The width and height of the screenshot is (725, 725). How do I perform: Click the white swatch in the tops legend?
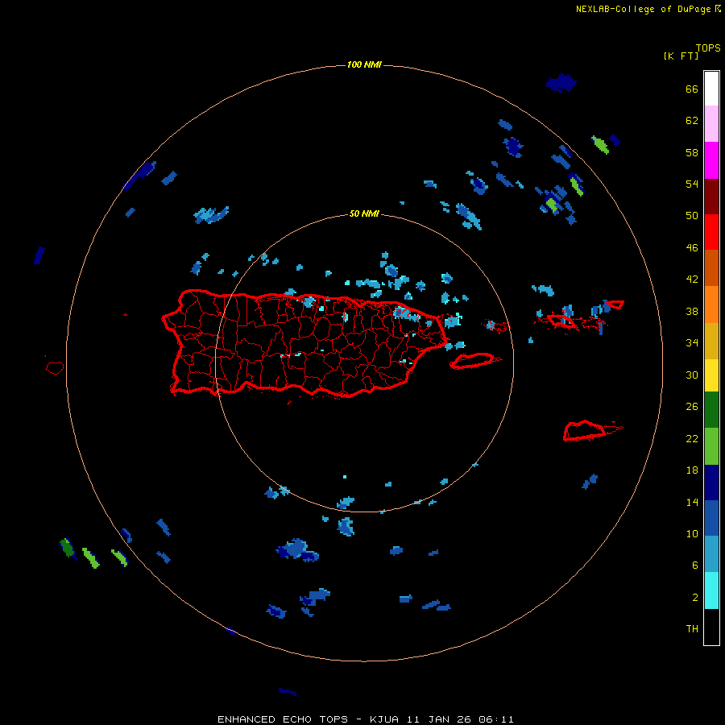[x=711, y=89]
